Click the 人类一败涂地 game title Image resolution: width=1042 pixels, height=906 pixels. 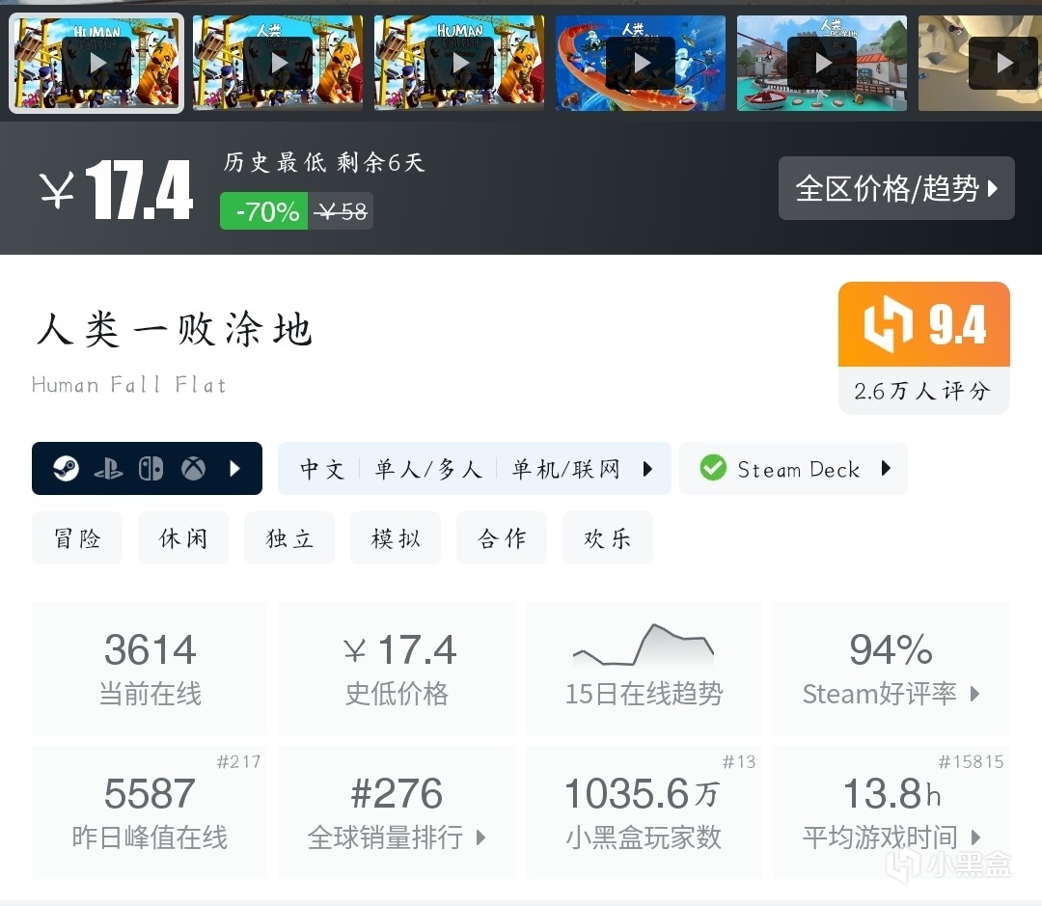pos(174,329)
